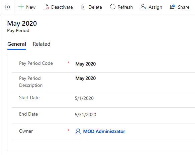Image resolution: width=195 pixels, height=155 pixels.
Task: Click the owner person icon
Action: [x=78, y=131]
